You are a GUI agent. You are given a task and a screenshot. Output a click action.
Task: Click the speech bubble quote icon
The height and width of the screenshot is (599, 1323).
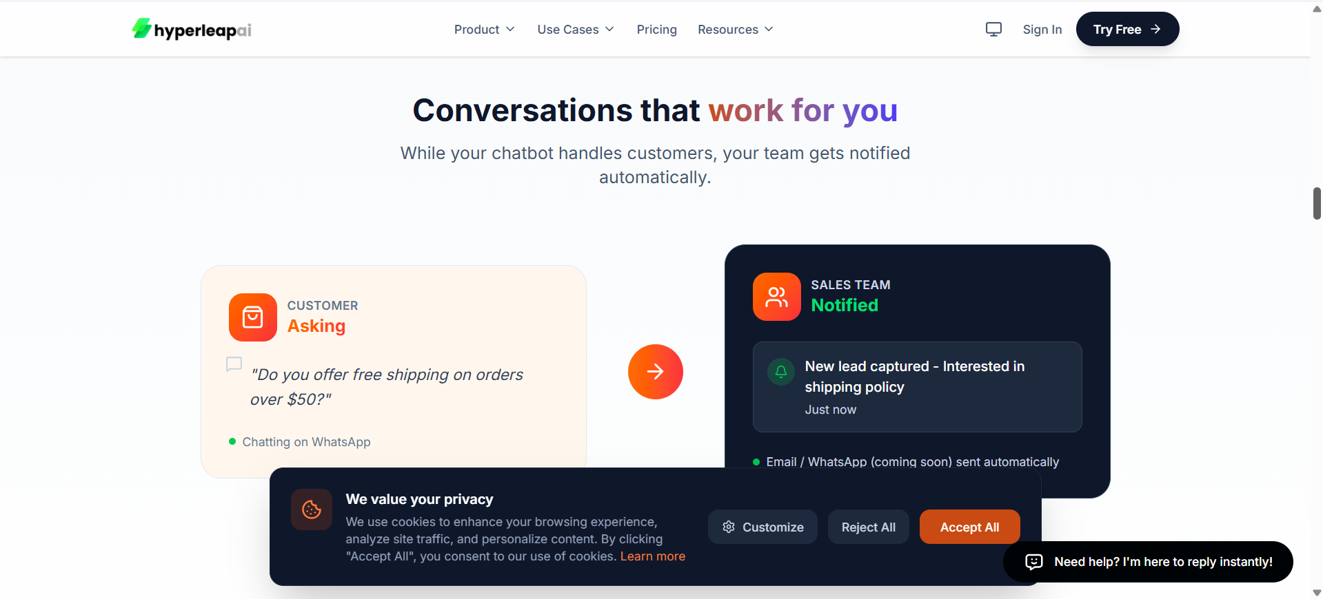(x=234, y=364)
